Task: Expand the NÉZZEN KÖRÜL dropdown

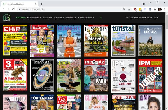Action: tap(34, 18)
